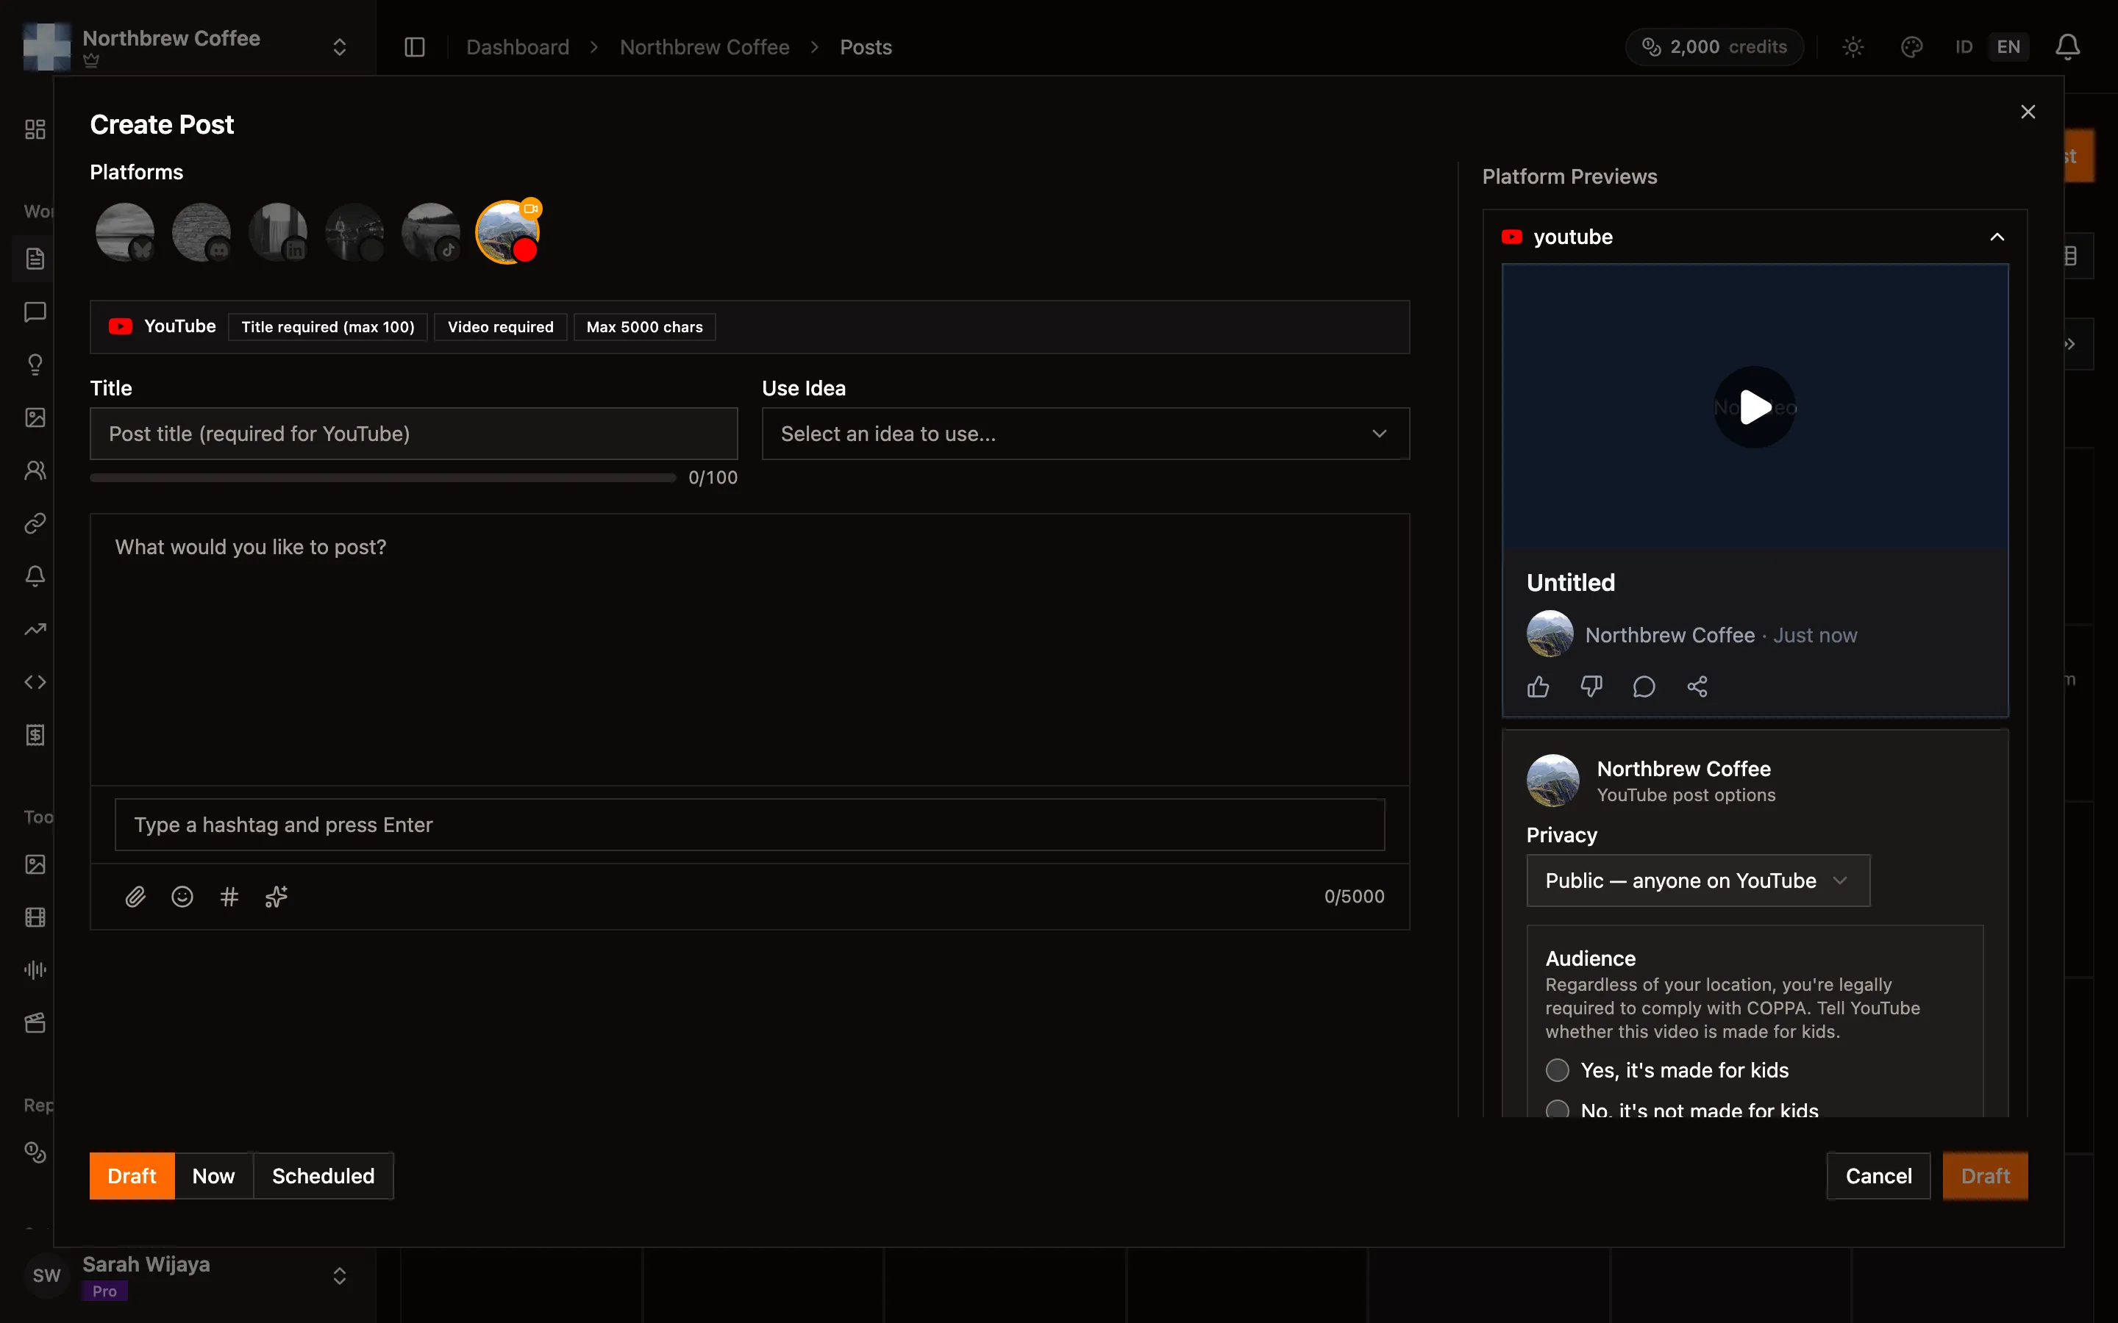This screenshot has width=2118, height=1323.
Task: Select the Draft posting mode tab
Action: click(132, 1176)
